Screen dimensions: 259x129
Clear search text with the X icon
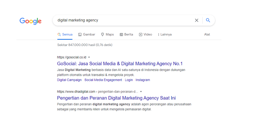click(197, 20)
